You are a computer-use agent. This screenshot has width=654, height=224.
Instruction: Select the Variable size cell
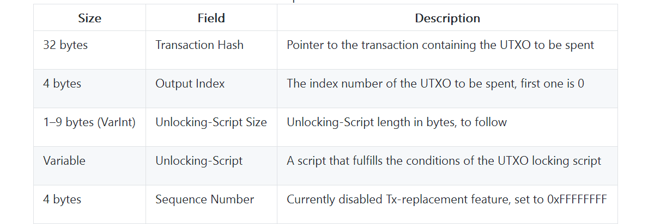64,161
